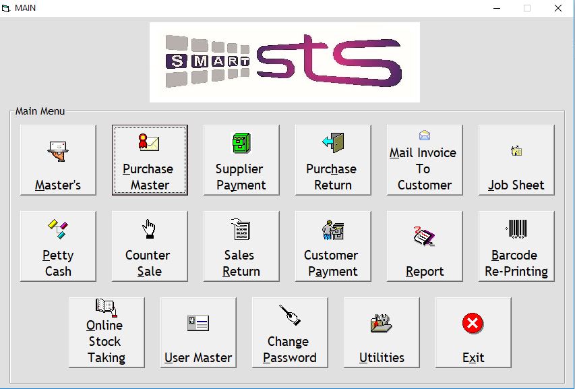Select Mail Invoice To Customer
The image size is (575, 389).
click(x=425, y=160)
